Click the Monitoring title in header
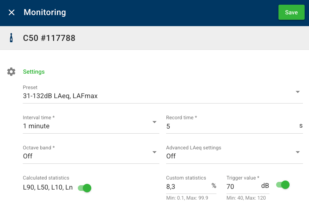The width and height of the screenshot is (309, 212). tap(45, 12)
